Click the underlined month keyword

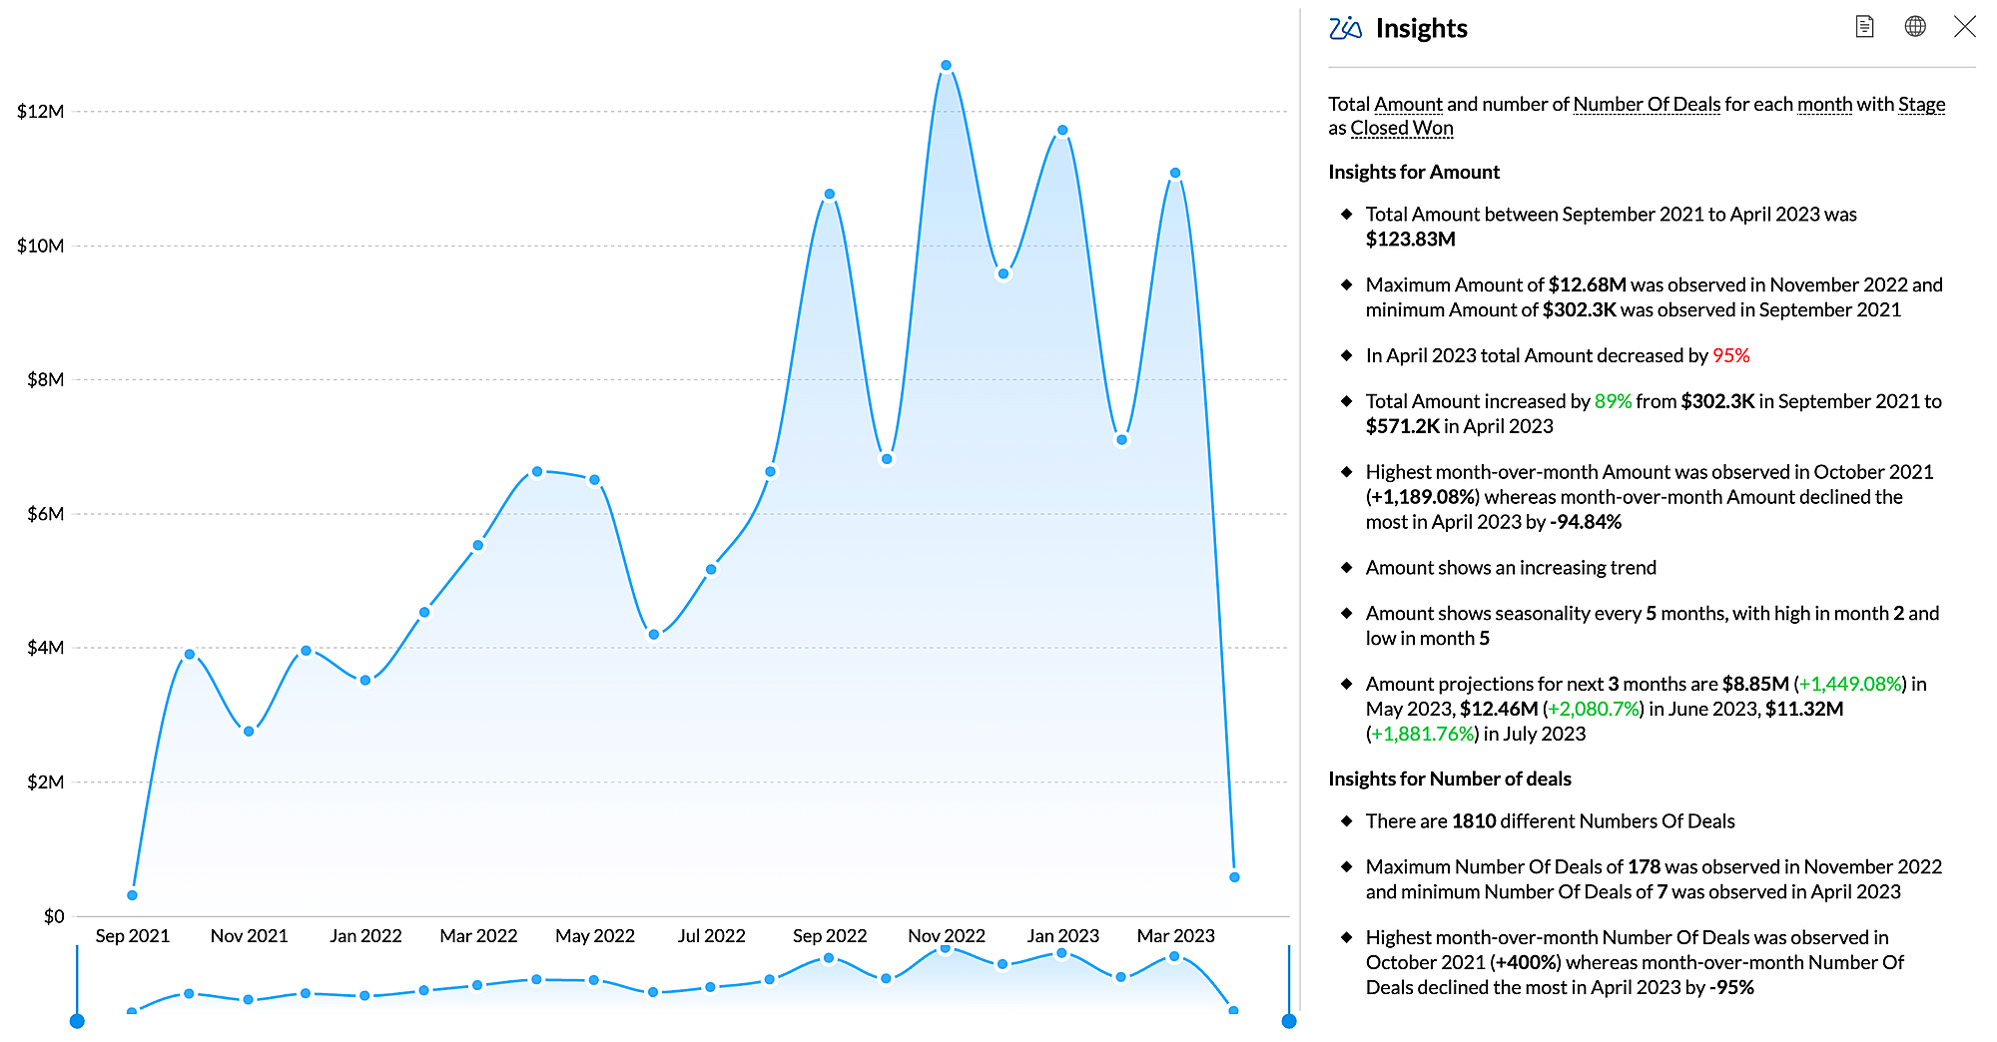pyautogui.click(x=1824, y=105)
